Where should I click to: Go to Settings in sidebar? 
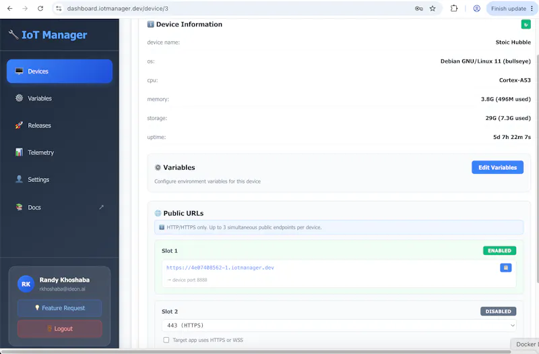[x=59, y=179]
